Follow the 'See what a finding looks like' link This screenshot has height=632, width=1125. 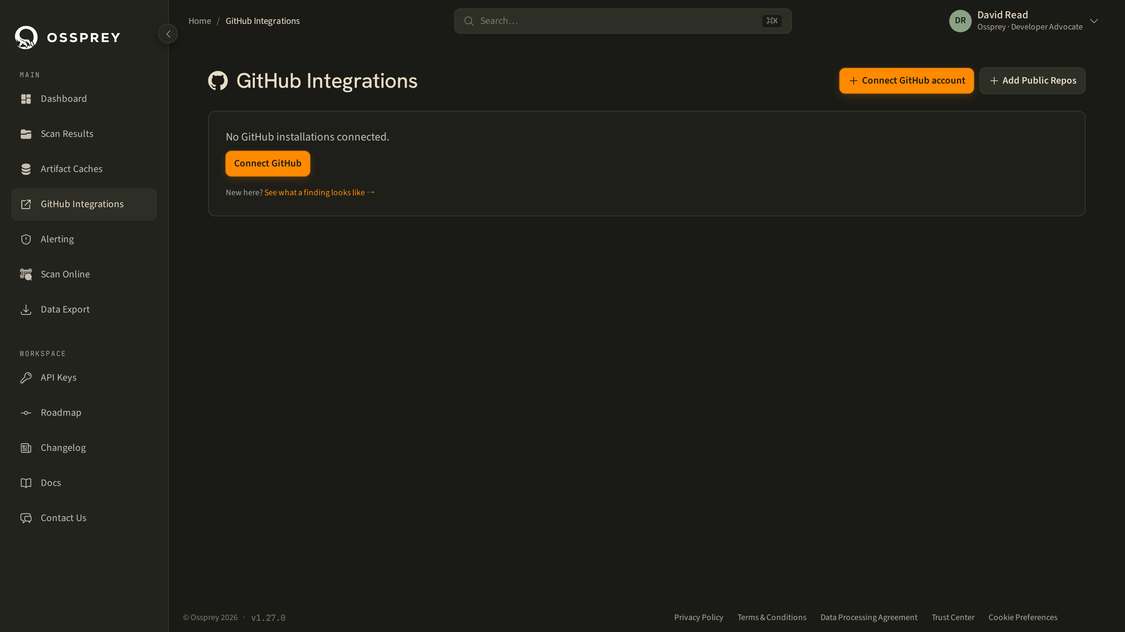point(319,193)
